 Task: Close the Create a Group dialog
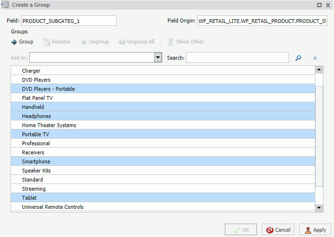click(x=328, y=5)
